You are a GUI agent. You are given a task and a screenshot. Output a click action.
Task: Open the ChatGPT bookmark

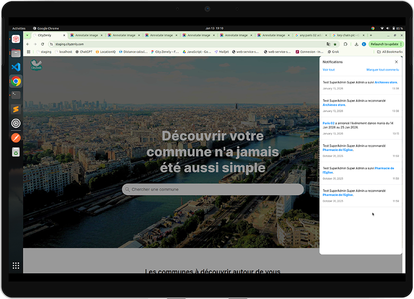tap(84, 52)
